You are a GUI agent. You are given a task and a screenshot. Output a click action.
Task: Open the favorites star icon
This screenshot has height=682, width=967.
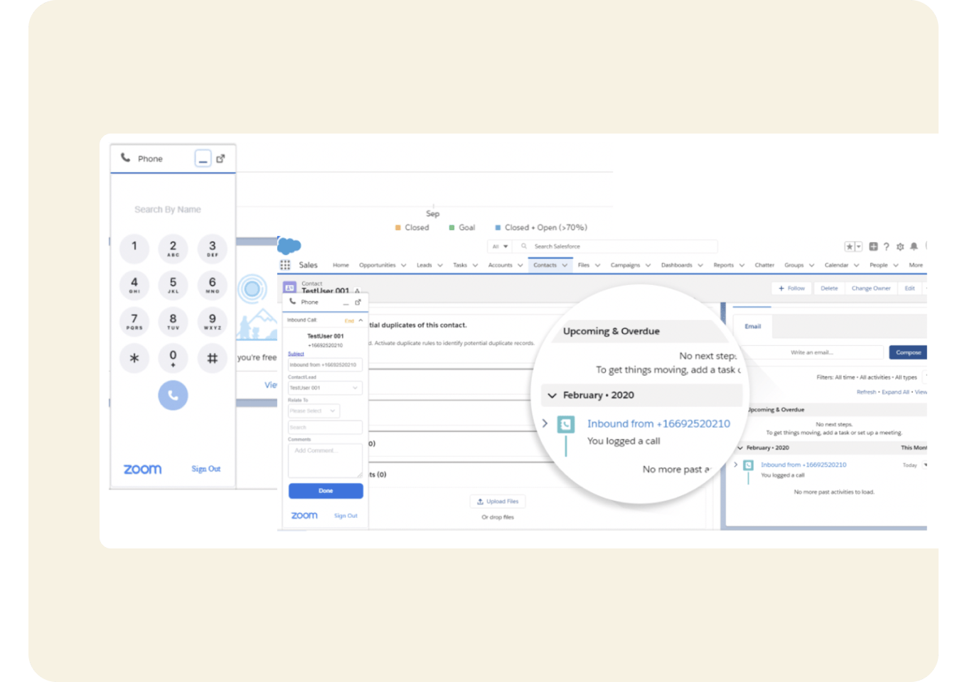click(x=850, y=247)
